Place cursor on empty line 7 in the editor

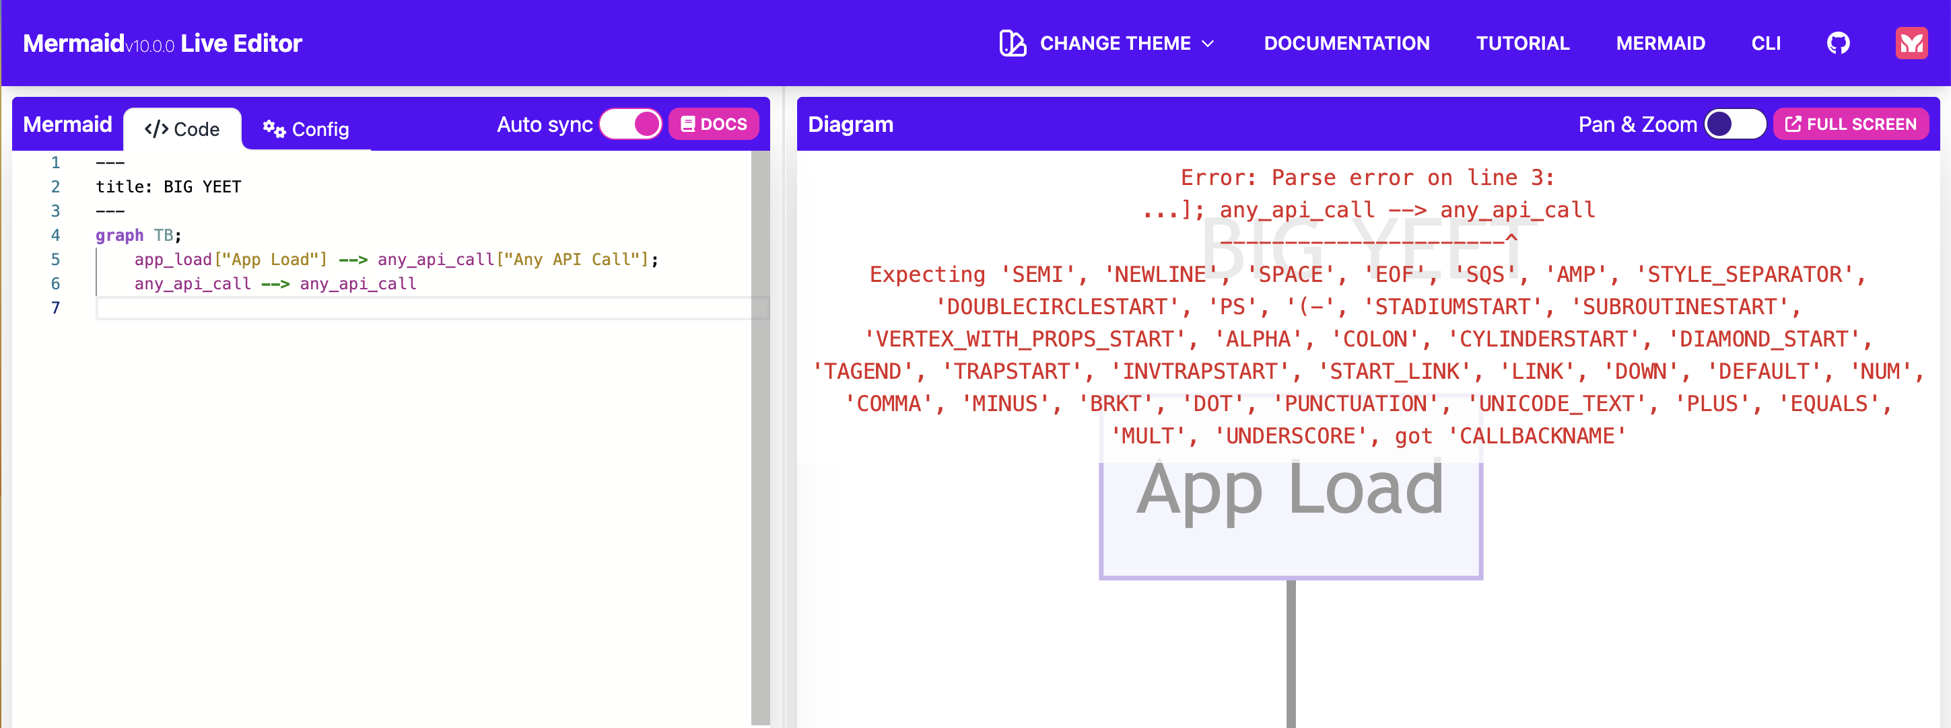pos(424,308)
